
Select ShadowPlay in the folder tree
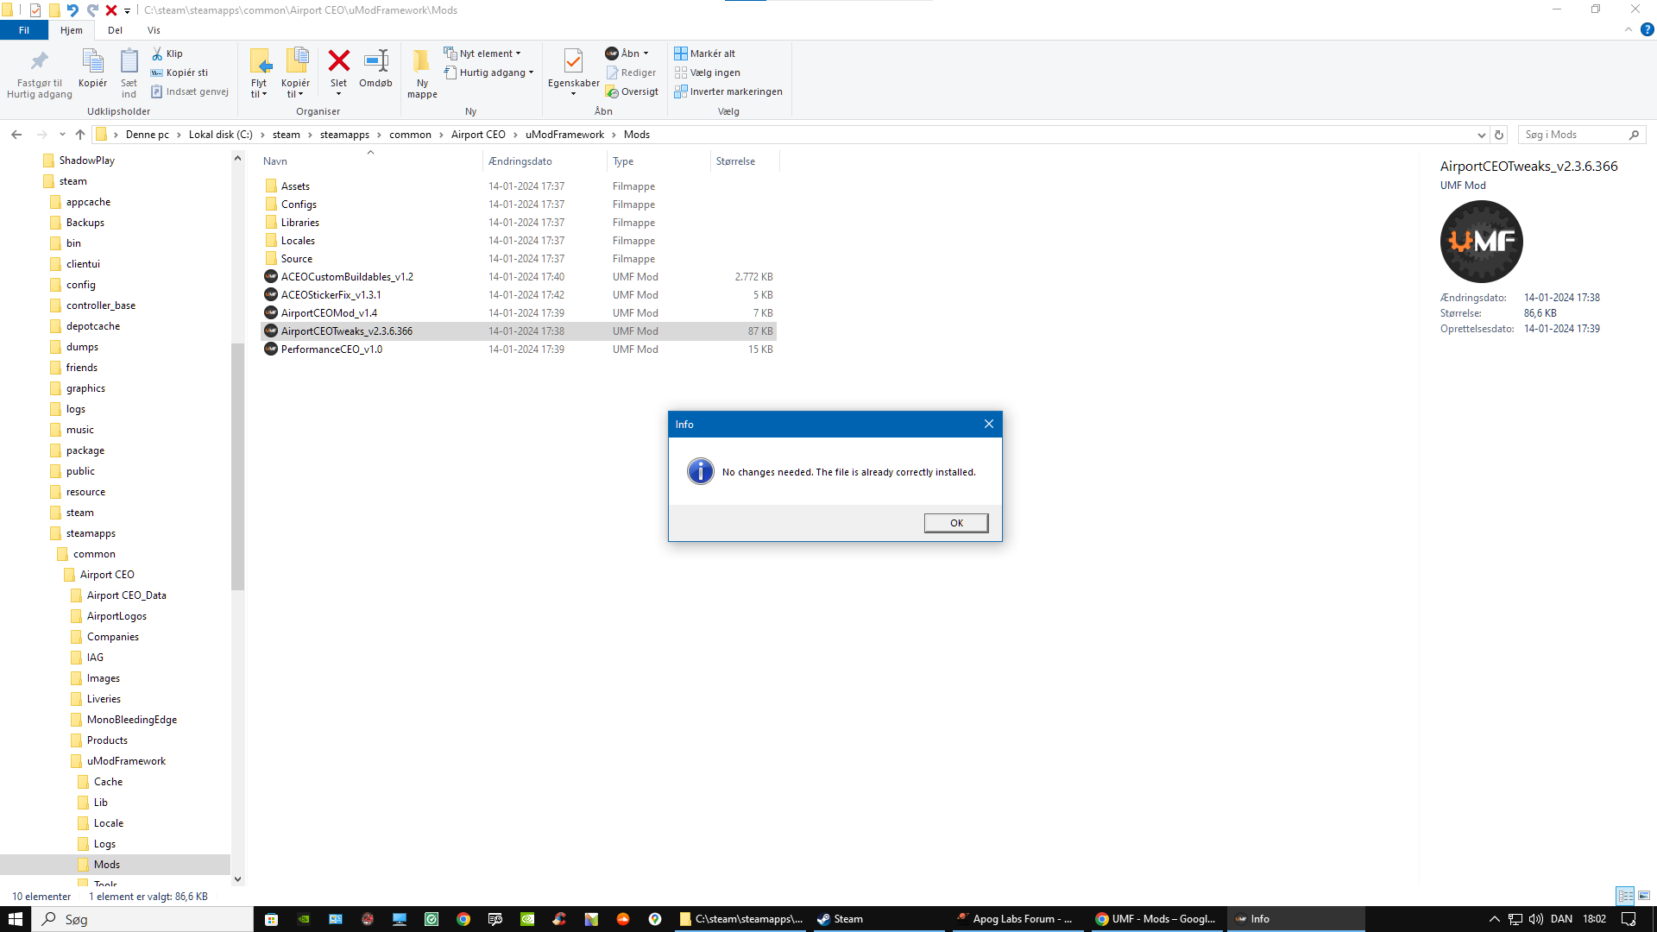click(86, 161)
